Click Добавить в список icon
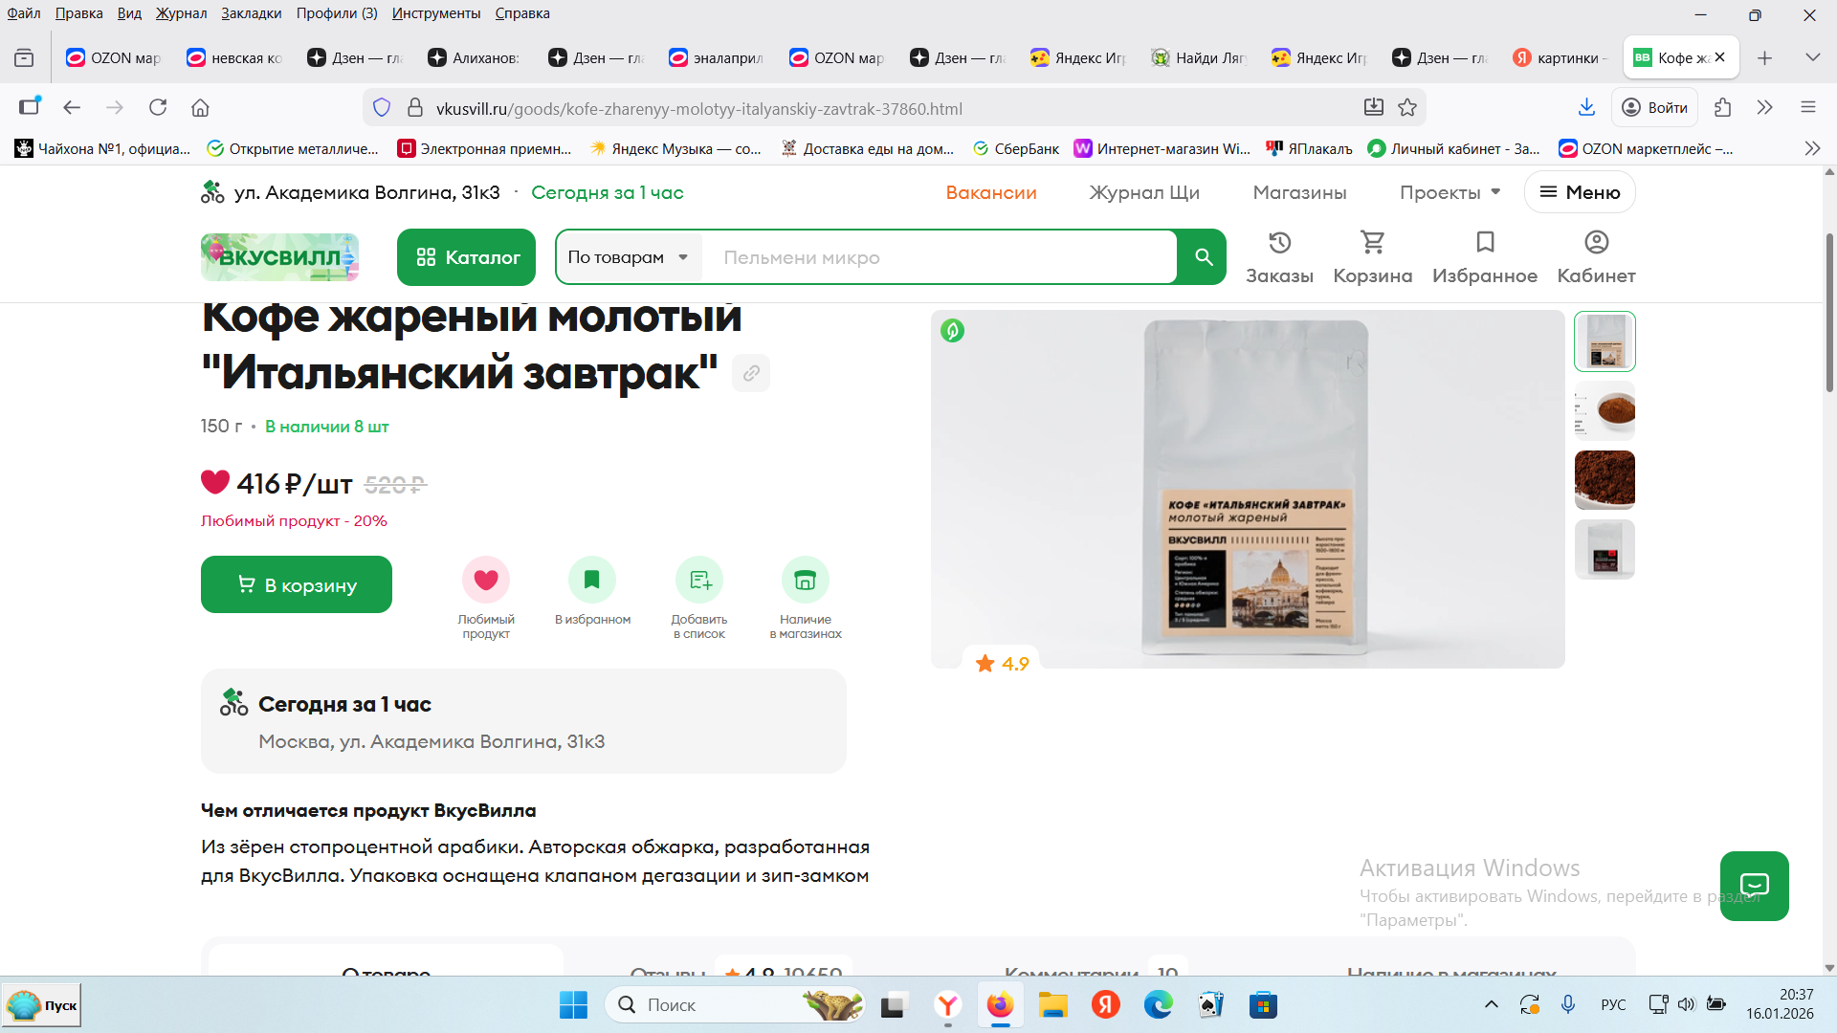The height and width of the screenshot is (1033, 1837). point(699,580)
